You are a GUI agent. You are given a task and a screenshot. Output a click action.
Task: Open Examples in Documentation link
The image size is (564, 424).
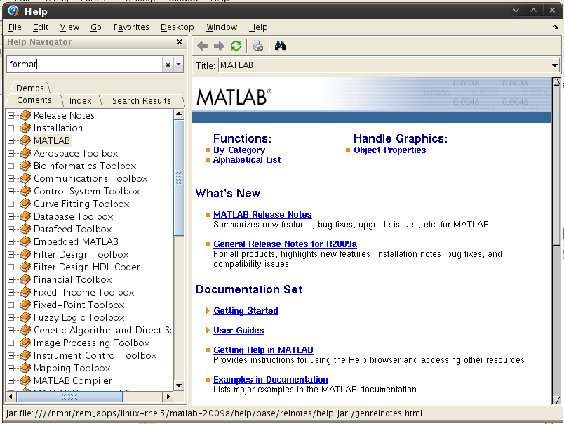271,379
